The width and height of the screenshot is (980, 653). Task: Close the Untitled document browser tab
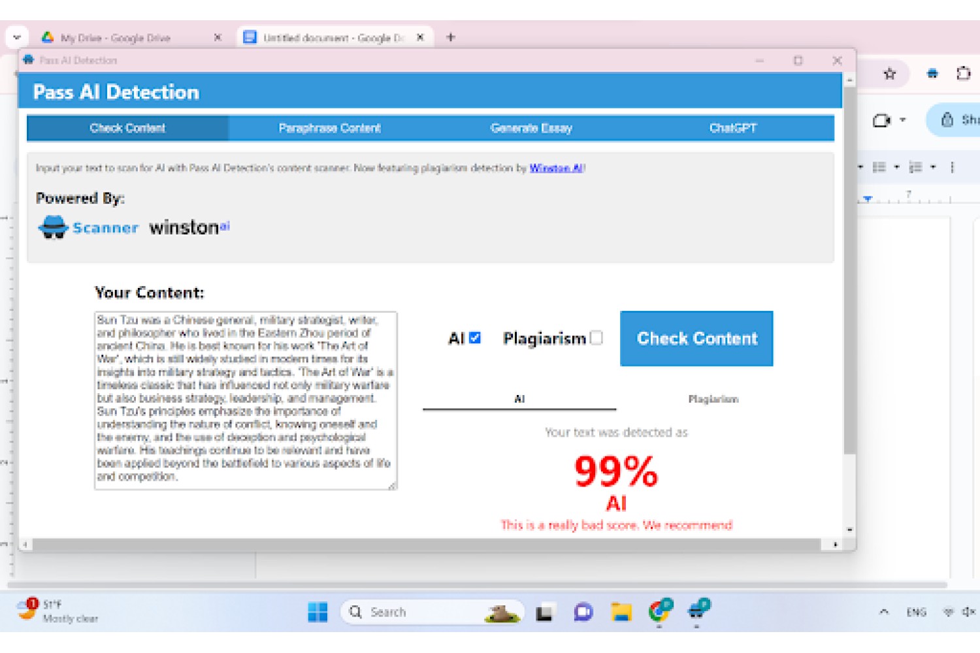420,38
